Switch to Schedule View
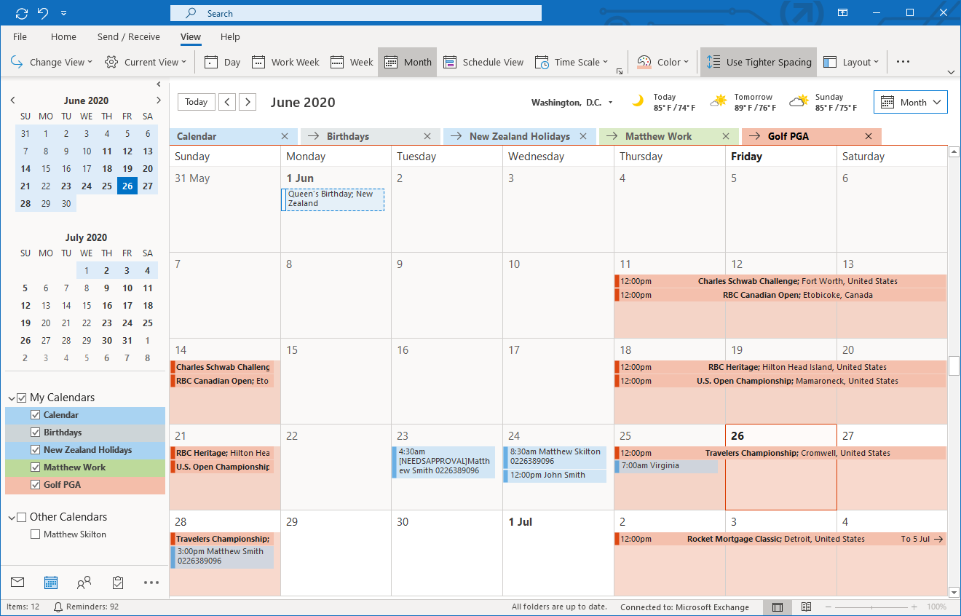The image size is (961, 616). tap(483, 62)
